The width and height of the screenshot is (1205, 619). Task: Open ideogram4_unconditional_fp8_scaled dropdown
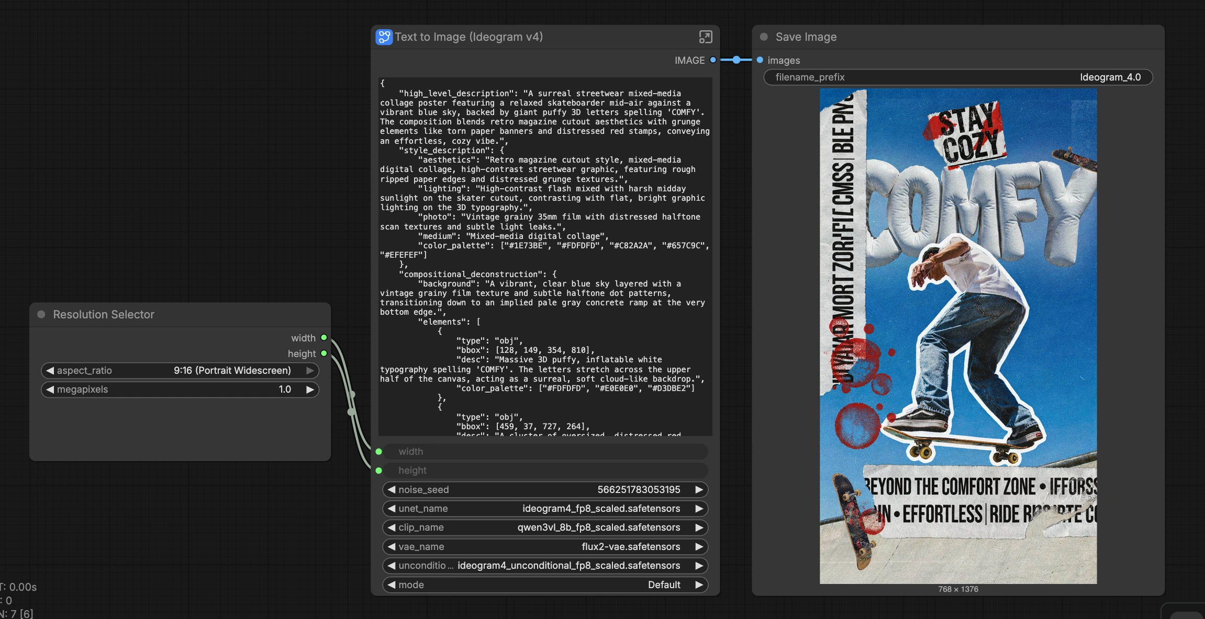coord(545,566)
